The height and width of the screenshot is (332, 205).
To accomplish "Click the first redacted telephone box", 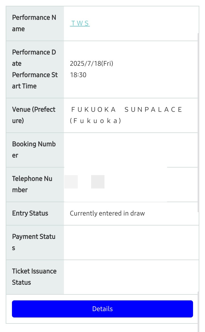I will click(x=71, y=182).
